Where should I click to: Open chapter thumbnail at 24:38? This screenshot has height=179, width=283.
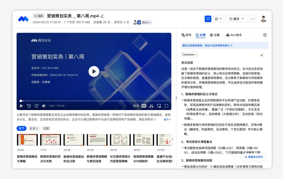click(x=74, y=140)
